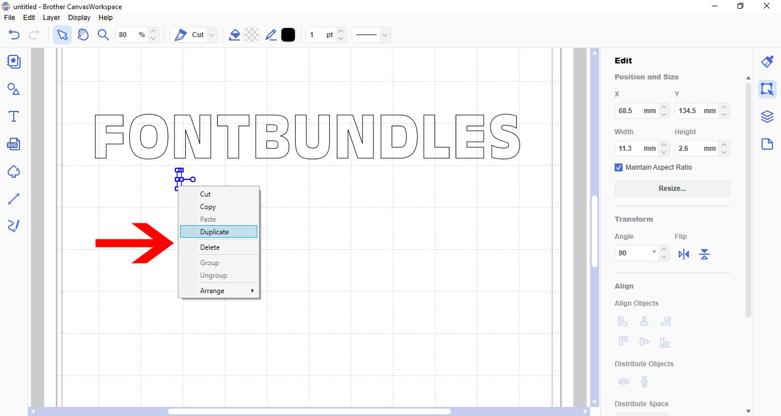Click the Align bottom edges icon
Image resolution: width=781 pixels, height=416 pixels.
[x=665, y=342]
